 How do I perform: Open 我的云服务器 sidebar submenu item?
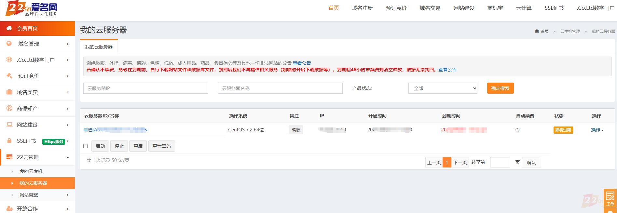click(37, 183)
